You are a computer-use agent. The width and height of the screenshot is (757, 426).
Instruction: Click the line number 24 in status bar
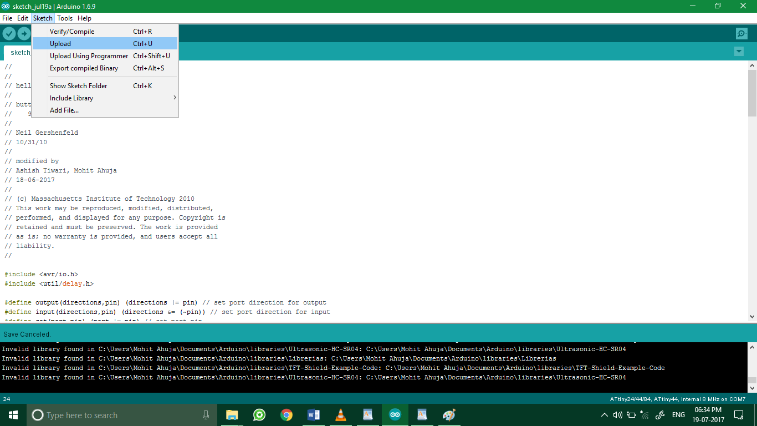pyautogui.click(x=7, y=399)
